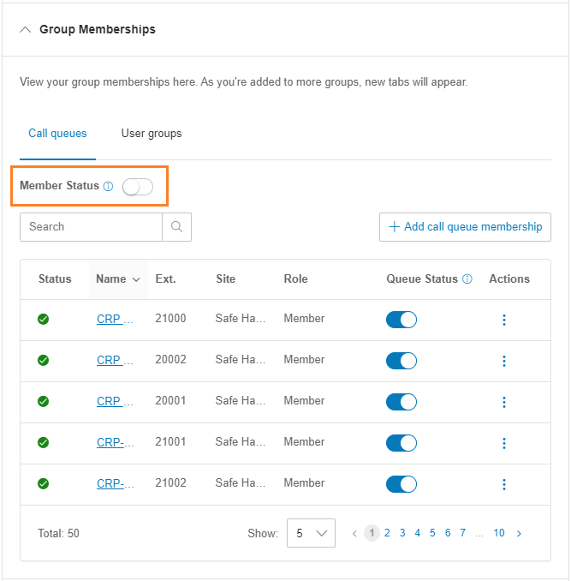571x581 pixels.
Task: Go to page 4
Action: point(418,533)
